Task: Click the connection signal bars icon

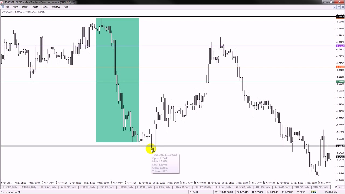Action: pos(313,192)
